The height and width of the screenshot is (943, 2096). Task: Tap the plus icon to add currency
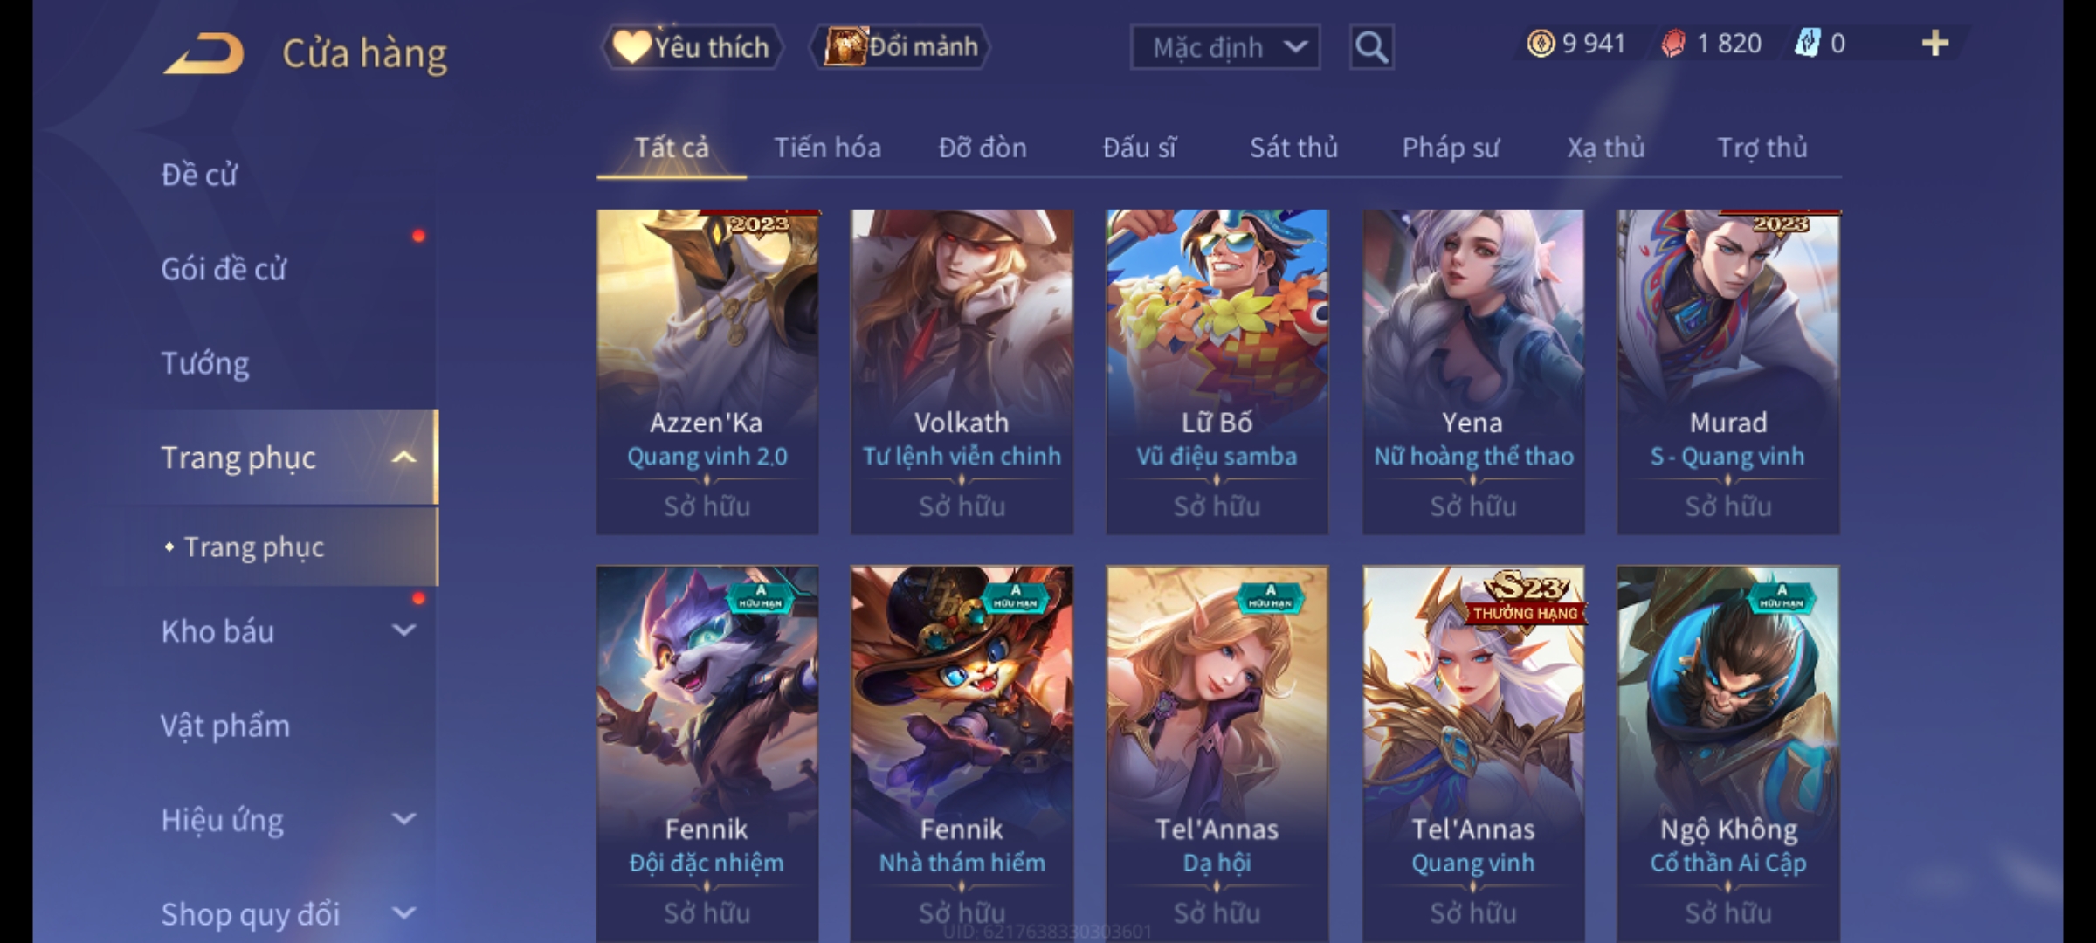click(1935, 44)
